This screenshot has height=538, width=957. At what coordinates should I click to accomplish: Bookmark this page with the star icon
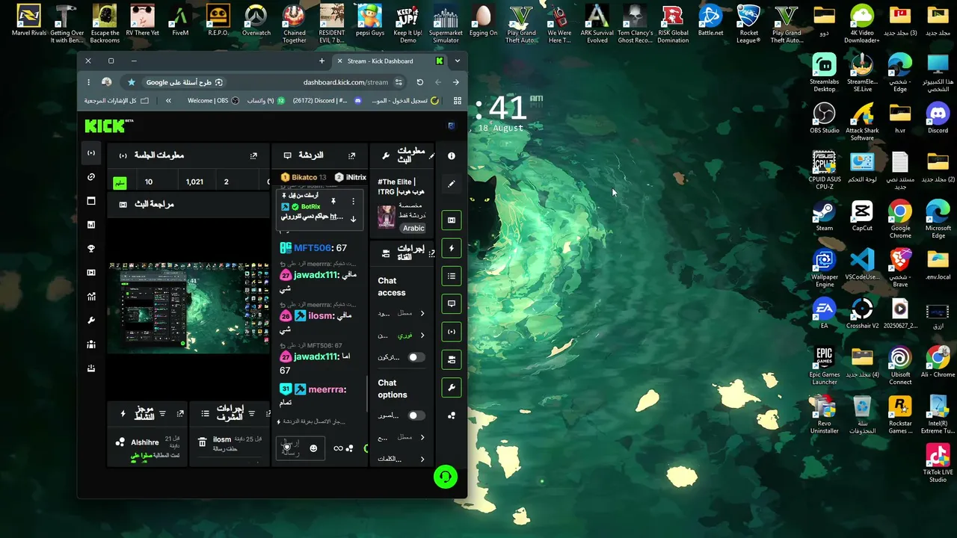(x=132, y=82)
